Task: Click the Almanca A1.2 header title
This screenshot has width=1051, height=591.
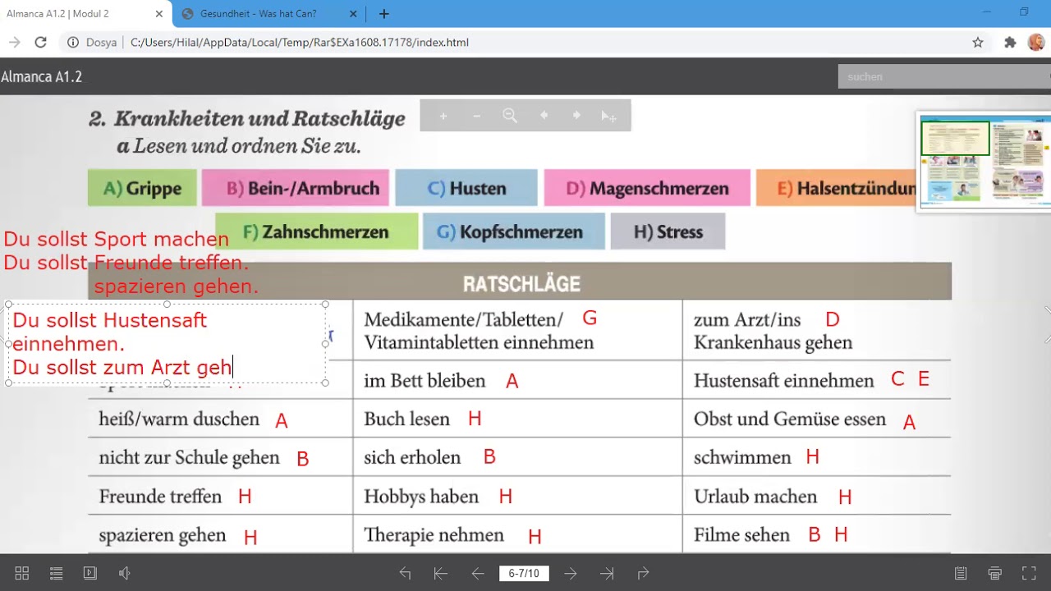Action: (42, 76)
